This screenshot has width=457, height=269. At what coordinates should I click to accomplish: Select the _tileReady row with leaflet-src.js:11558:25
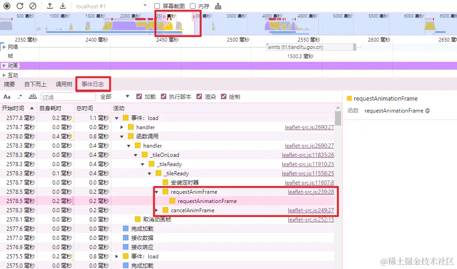pos(167,173)
